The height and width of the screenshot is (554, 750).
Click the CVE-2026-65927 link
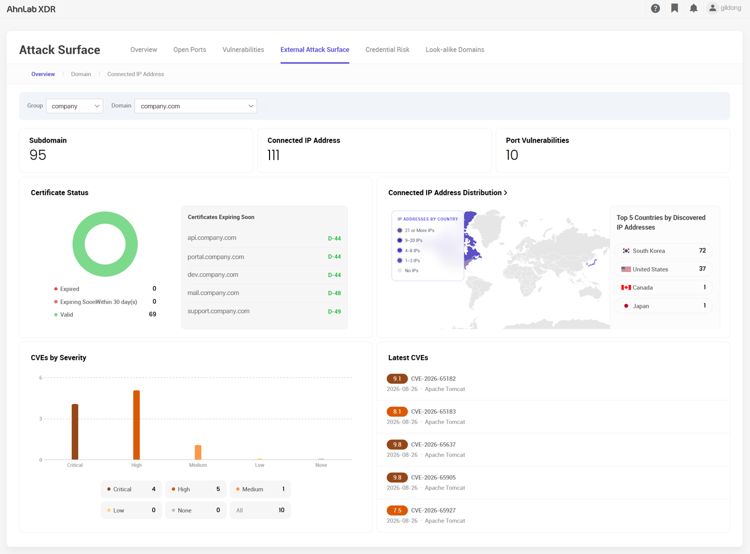tap(433, 511)
